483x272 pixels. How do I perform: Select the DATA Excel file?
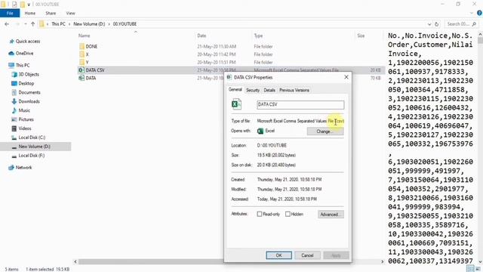tap(91, 78)
